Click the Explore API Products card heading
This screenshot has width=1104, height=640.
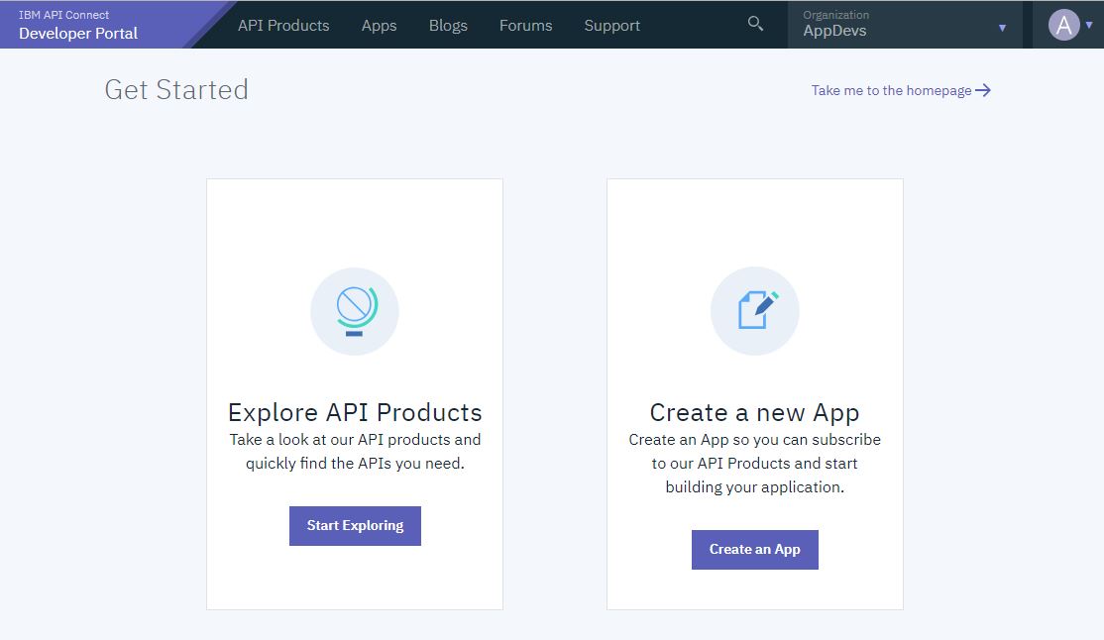click(355, 412)
